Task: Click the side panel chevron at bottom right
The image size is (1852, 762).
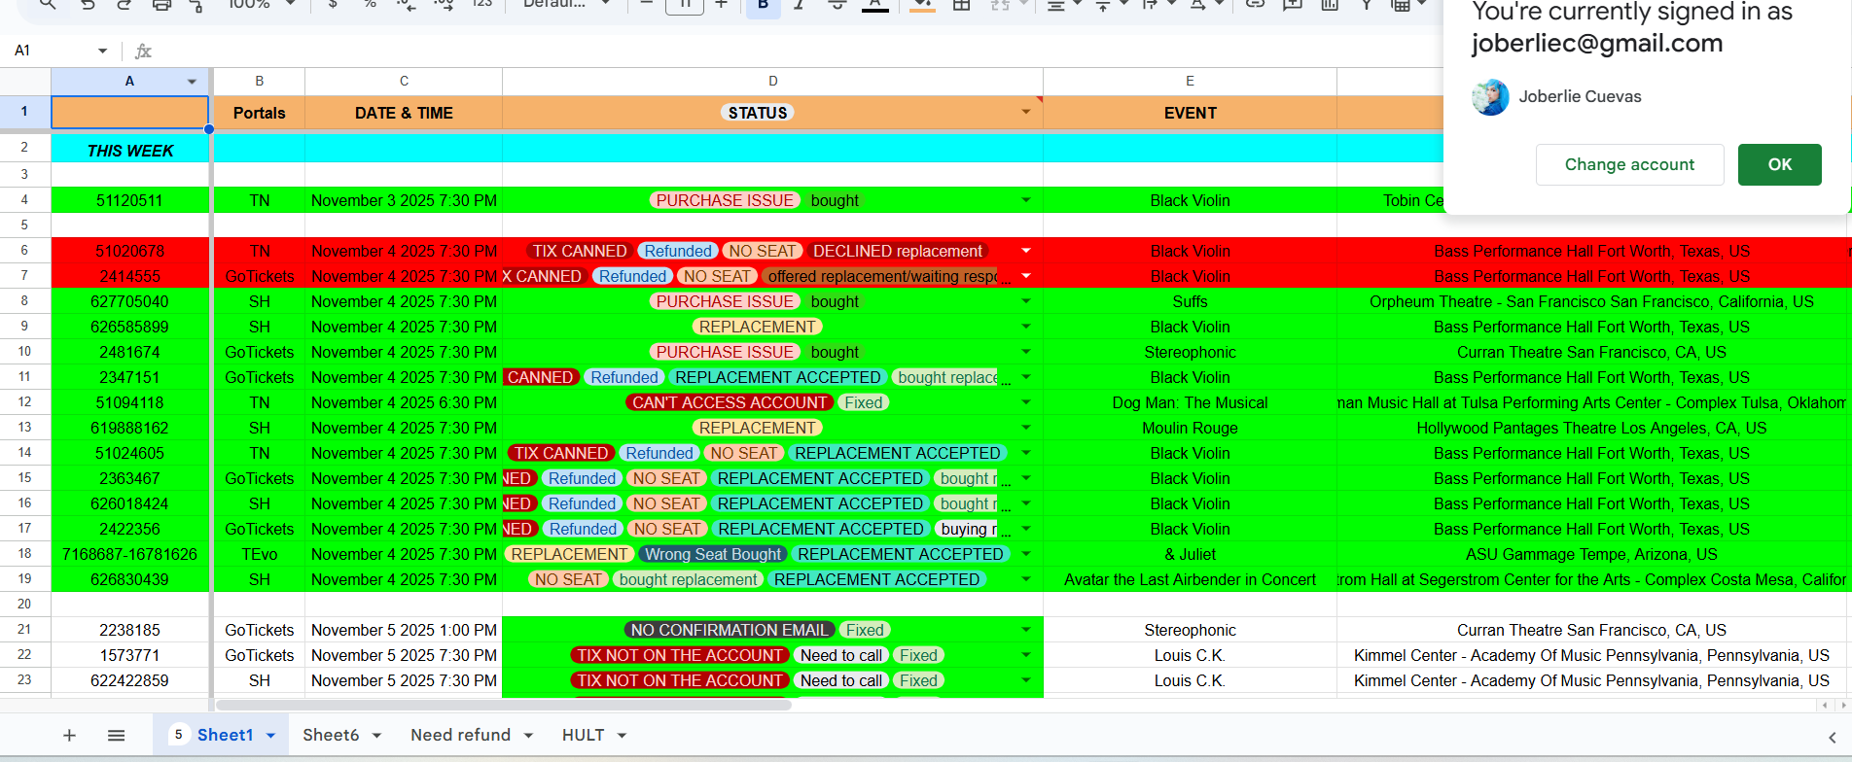Action: click(x=1832, y=738)
